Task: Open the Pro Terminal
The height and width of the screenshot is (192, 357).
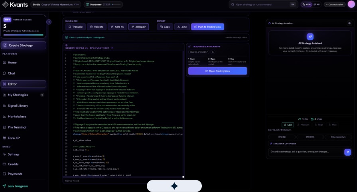Action: tap(23, 127)
